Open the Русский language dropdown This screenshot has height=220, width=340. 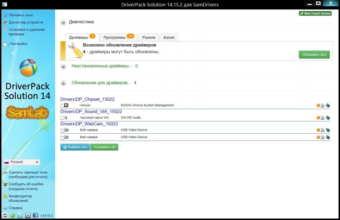click(x=21, y=162)
